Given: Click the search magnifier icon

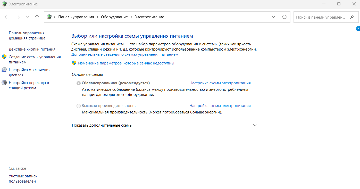Looking at the screenshot, I should 352,17.
